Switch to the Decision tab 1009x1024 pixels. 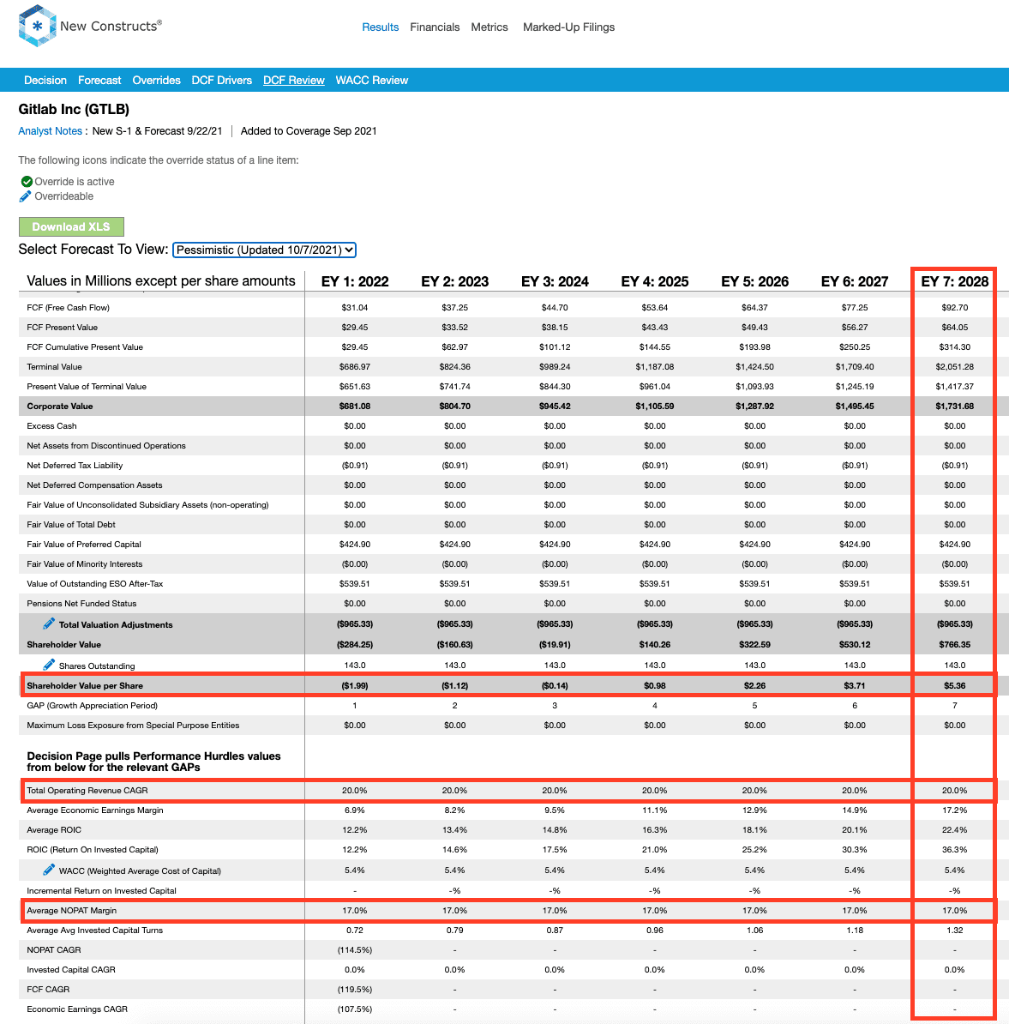click(45, 80)
